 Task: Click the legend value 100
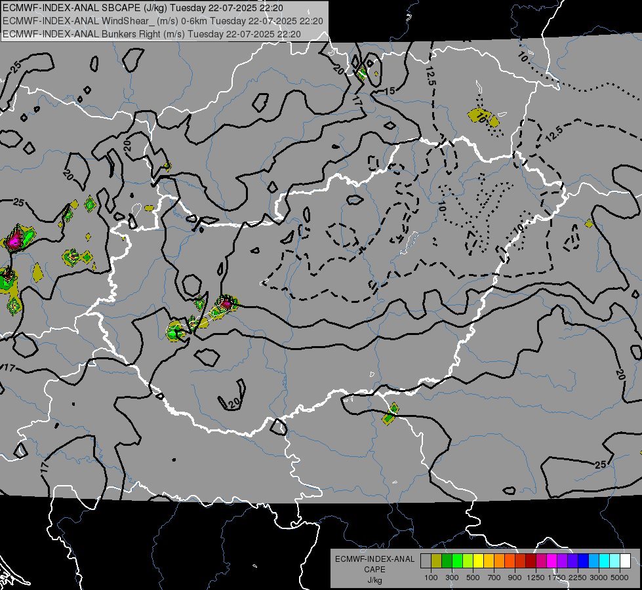pos(431,578)
